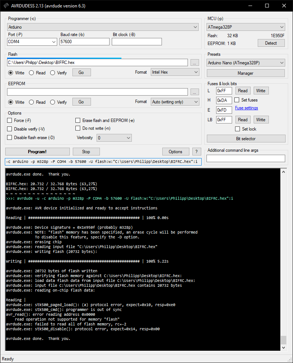The width and height of the screenshot is (293, 363).
Task: Open Presets dropdown Arduino Nano
Action: coord(245,63)
